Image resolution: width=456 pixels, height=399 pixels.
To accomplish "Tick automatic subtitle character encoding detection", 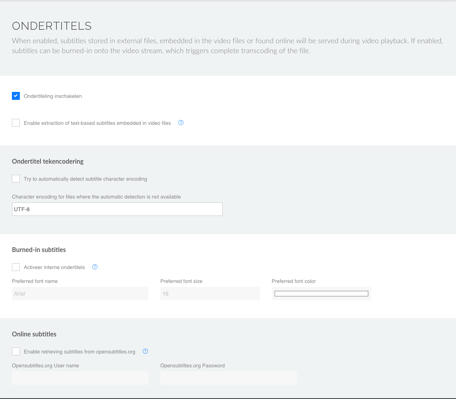I will click(x=16, y=179).
